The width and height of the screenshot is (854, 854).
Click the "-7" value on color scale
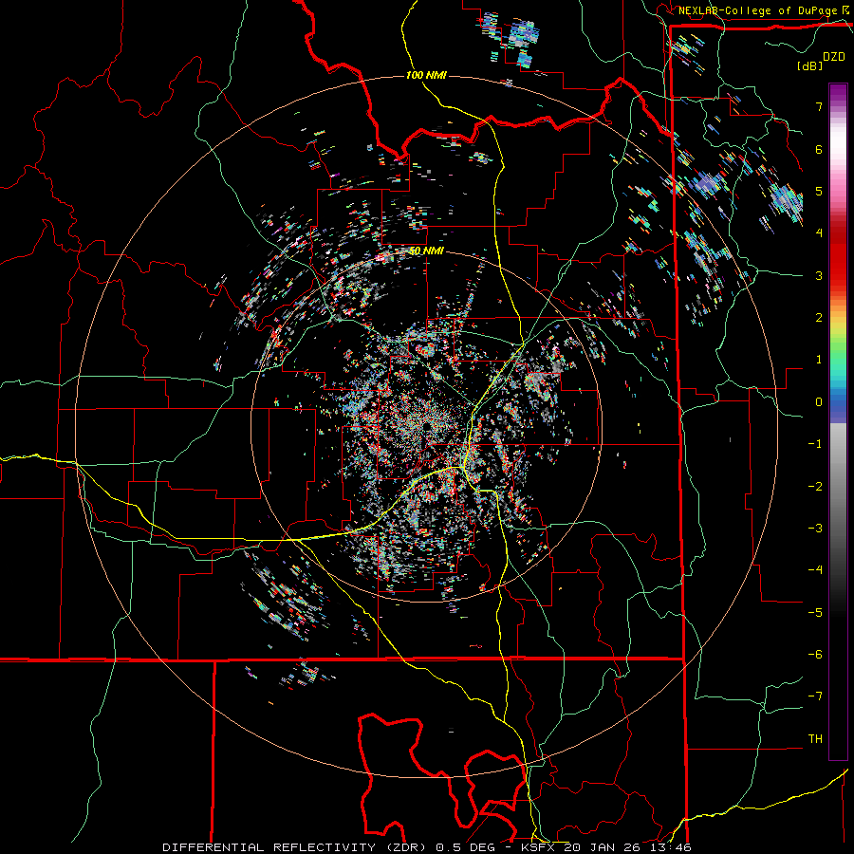pos(815,696)
